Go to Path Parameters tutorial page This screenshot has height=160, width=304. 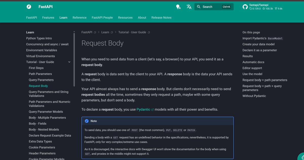click(40, 74)
